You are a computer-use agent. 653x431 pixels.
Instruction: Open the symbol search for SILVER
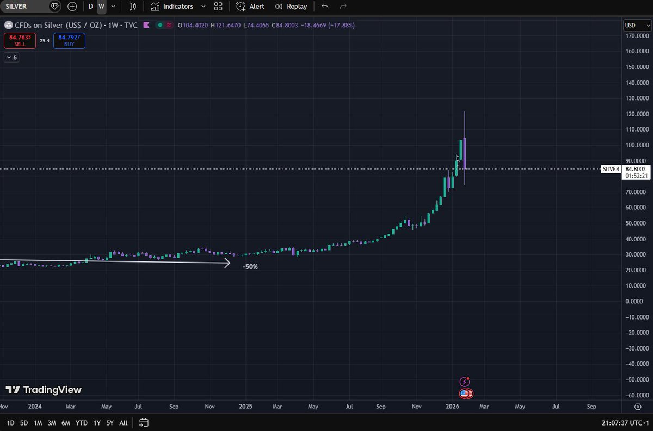click(22, 6)
